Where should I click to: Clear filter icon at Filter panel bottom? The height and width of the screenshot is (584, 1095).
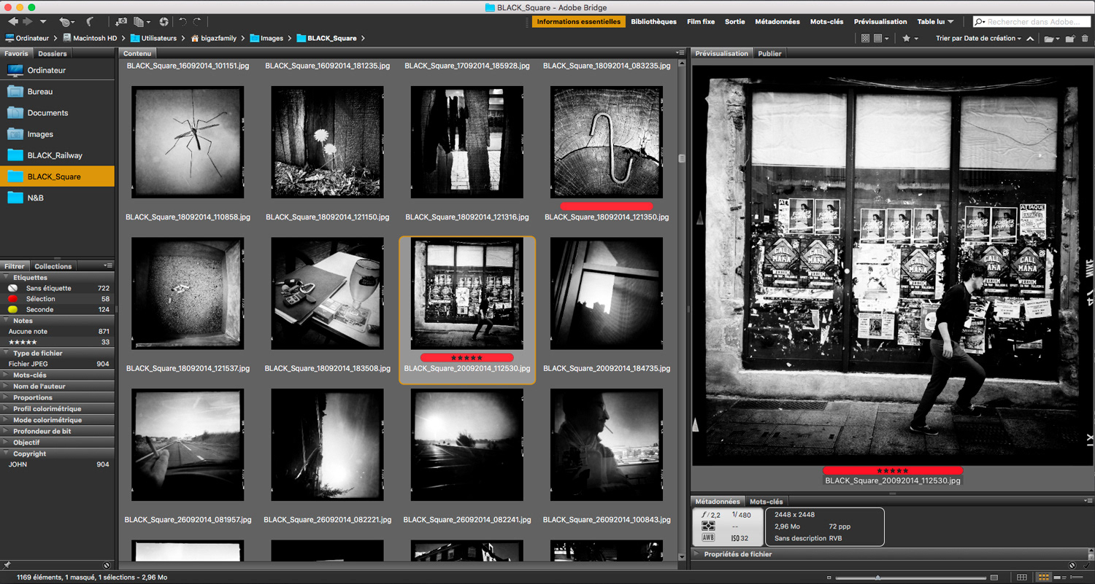click(x=107, y=565)
